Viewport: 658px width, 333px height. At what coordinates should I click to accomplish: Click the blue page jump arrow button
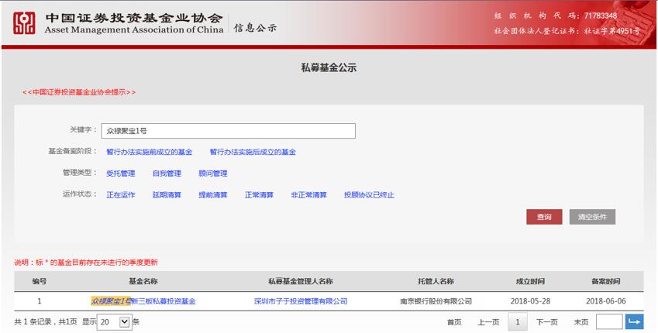(634, 321)
